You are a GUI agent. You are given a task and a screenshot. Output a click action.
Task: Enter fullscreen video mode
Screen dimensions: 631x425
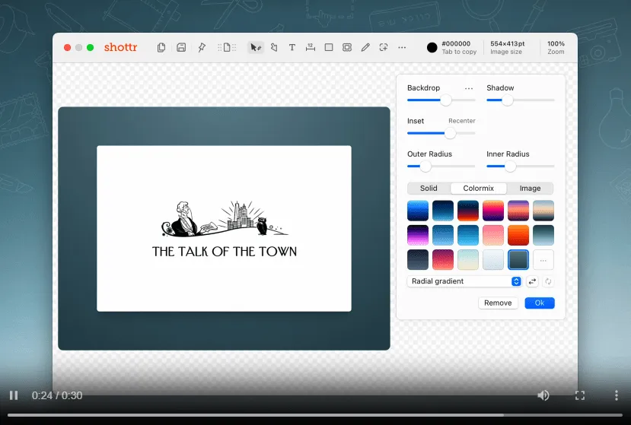(x=580, y=395)
